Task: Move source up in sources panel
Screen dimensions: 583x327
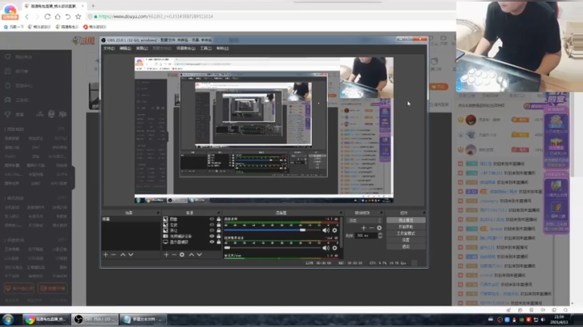Action: tap(191, 254)
